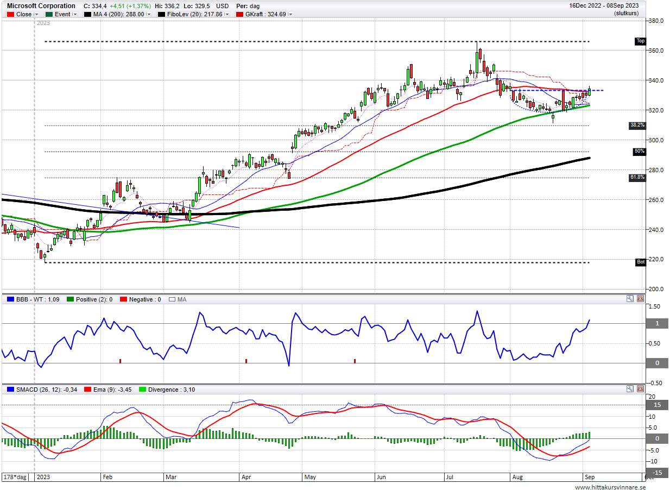The height and width of the screenshot is (490, 670).
Task: Select the GKraft : 324.69 legend label
Action: point(265,15)
